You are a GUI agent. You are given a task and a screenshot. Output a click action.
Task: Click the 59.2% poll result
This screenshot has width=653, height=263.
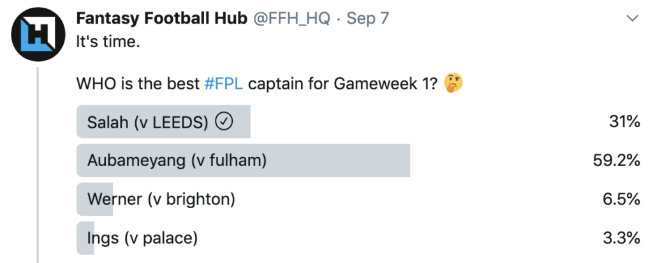pyautogui.click(x=616, y=161)
